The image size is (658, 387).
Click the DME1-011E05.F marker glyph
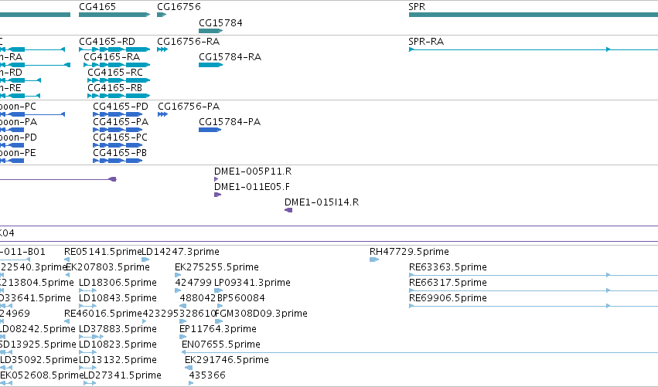click(217, 195)
